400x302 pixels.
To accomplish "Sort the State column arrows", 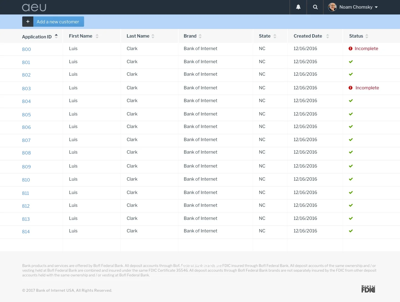I will tap(275, 36).
